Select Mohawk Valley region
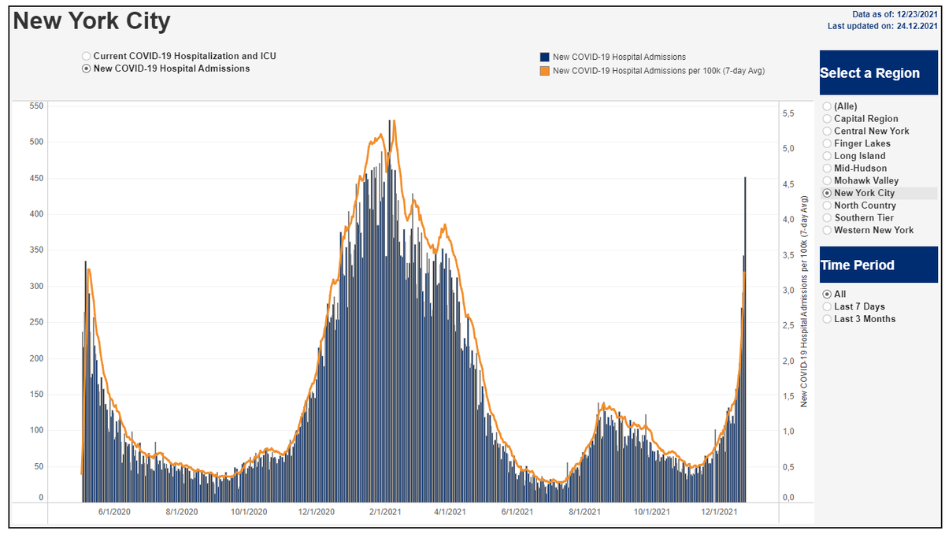Screen dimensions: 945x534 point(826,181)
